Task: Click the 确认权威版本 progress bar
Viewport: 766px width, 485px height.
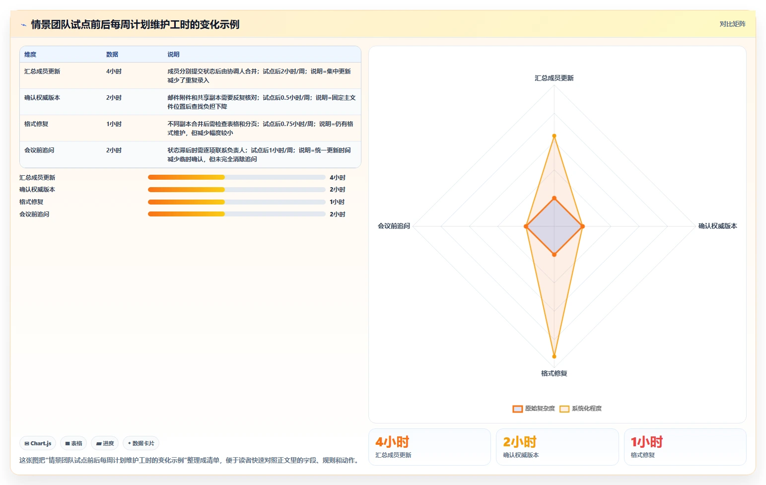Action: [236, 190]
